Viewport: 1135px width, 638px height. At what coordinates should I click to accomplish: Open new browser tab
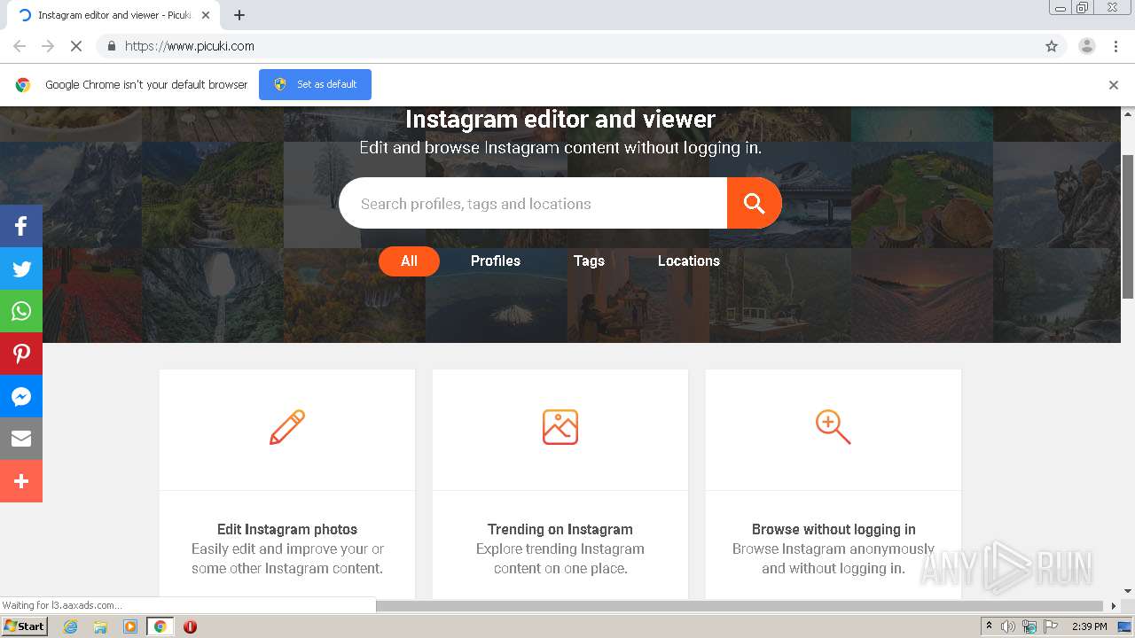coord(239,15)
